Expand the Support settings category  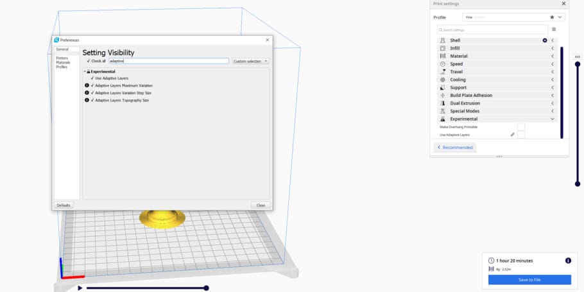553,87
